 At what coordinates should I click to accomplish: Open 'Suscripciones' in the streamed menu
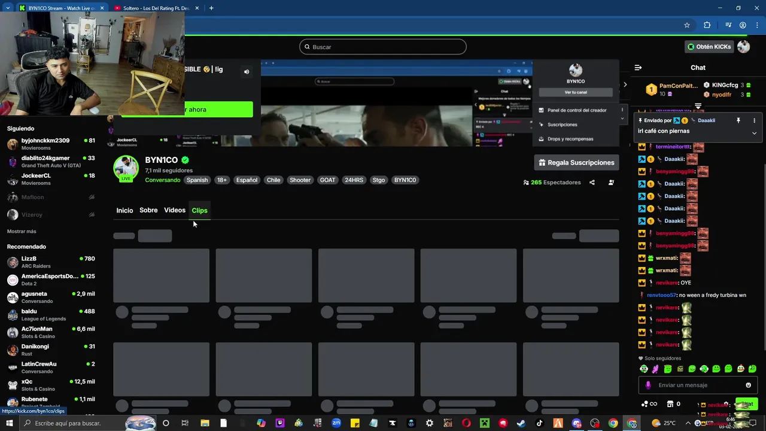coord(562,125)
